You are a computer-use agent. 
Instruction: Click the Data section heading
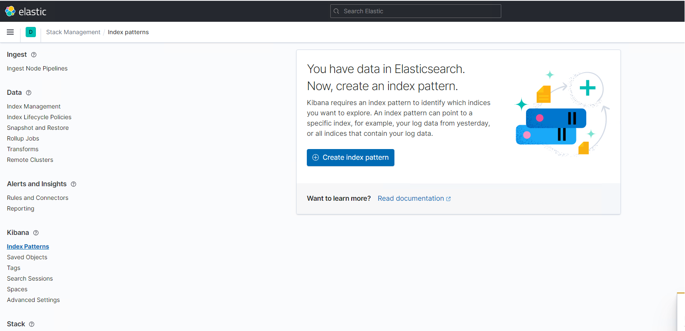(14, 93)
